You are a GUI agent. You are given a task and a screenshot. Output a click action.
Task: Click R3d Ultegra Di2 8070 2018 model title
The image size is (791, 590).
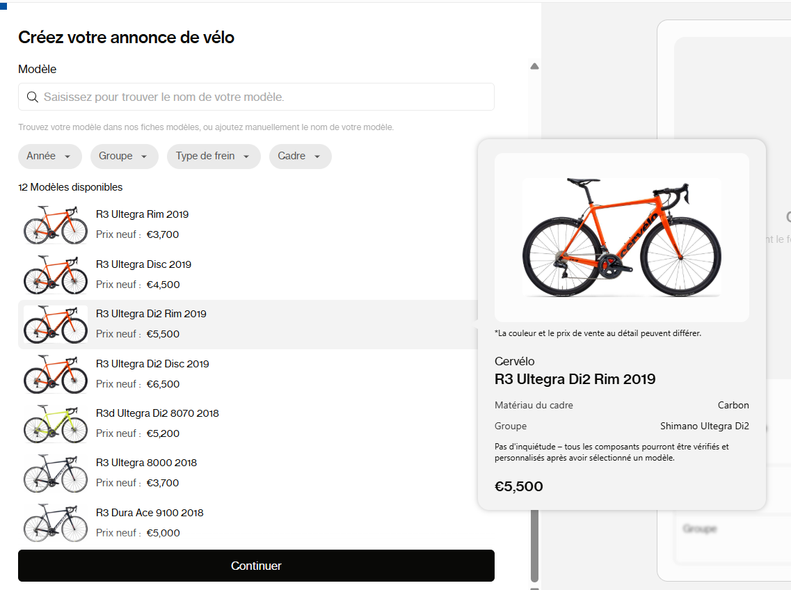pos(157,413)
